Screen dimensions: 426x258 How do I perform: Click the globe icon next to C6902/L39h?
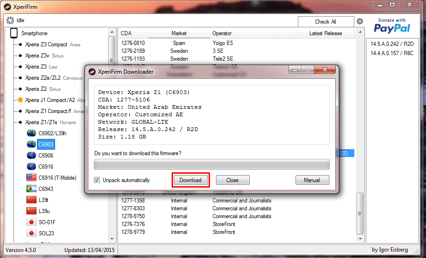(x=31, y=133)
